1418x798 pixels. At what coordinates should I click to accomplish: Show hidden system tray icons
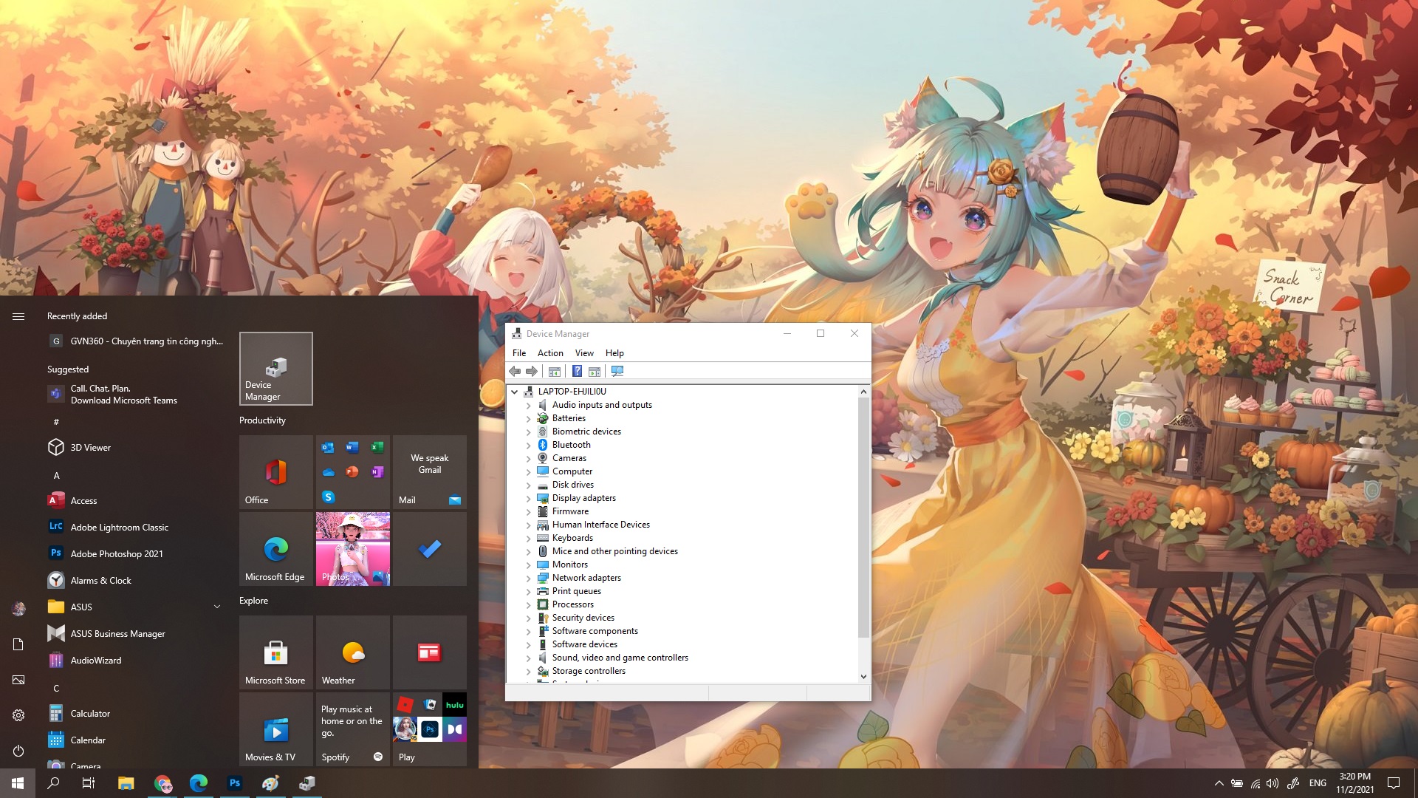[1219, 783]
